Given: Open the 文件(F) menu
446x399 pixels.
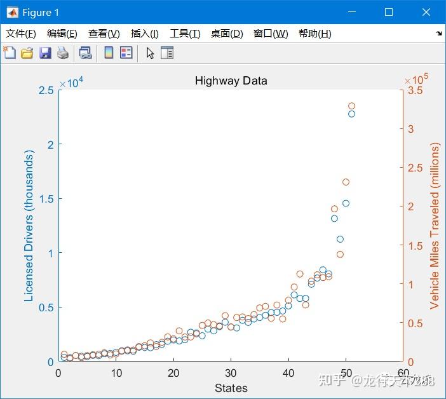Looking at the screenshot, I should 21,34.
